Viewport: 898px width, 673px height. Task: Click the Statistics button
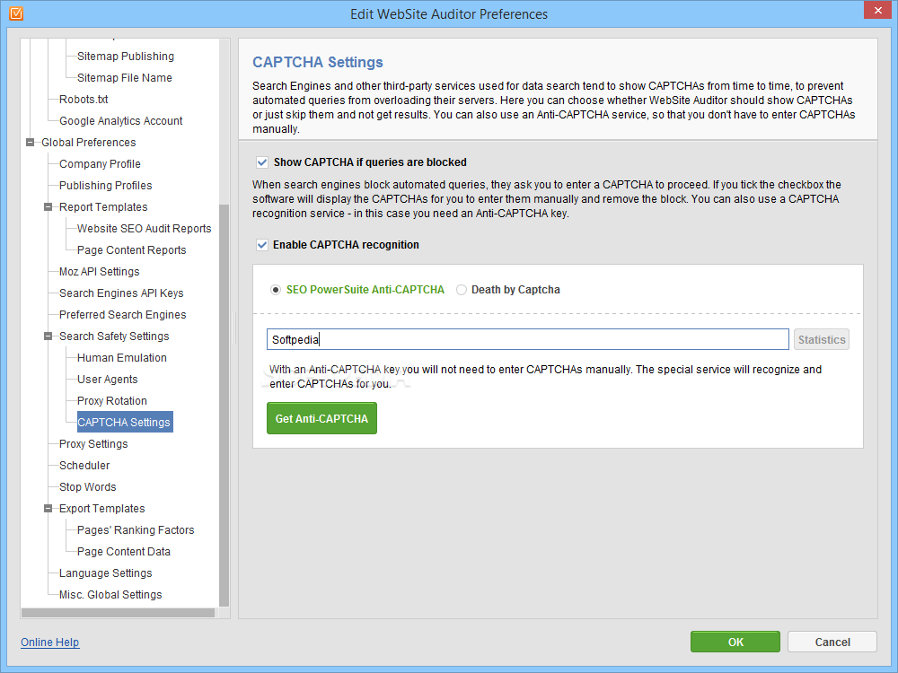(x=822, y=339)
